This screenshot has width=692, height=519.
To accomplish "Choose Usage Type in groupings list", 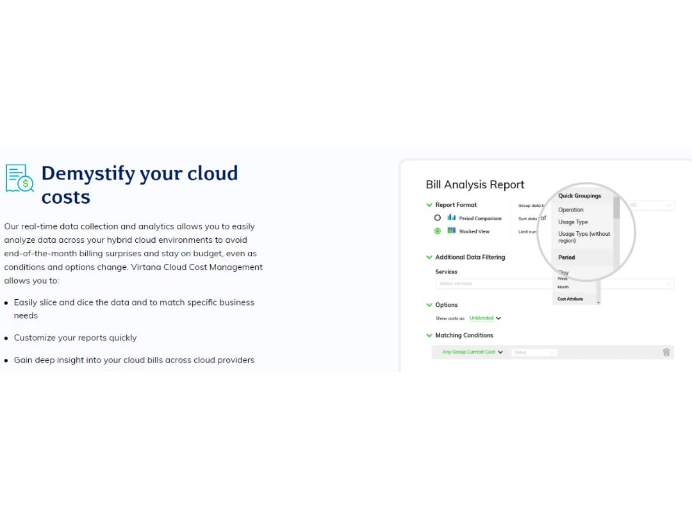I will [573, 222].
